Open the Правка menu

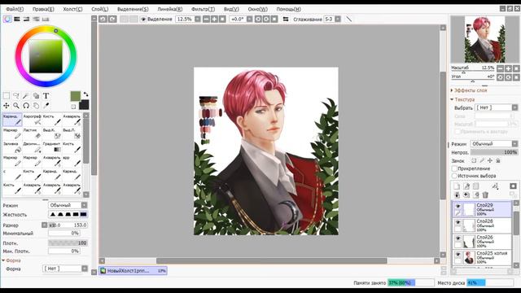pyautogui.click(x=43, y=9)
